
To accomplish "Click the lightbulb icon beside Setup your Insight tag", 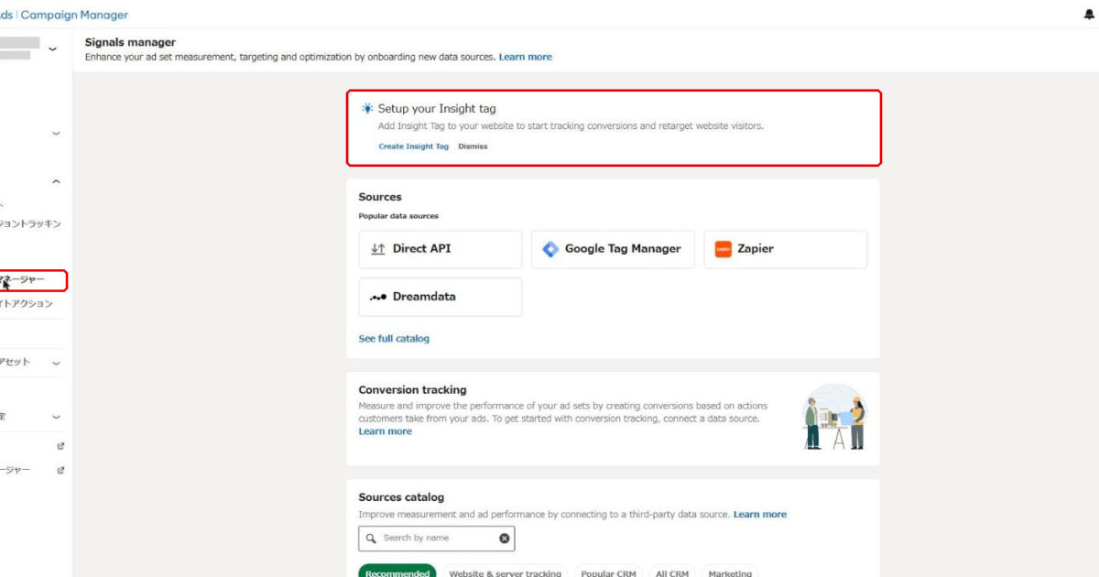I will (367, 108).
